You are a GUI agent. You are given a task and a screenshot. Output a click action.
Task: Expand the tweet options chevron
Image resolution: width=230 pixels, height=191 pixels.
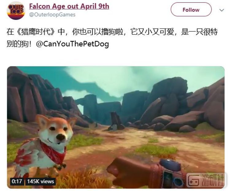[222, 10]
